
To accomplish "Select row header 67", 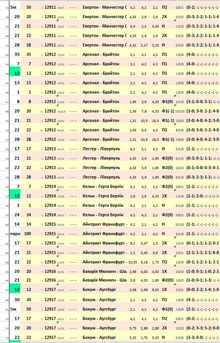I will (7, 290).
